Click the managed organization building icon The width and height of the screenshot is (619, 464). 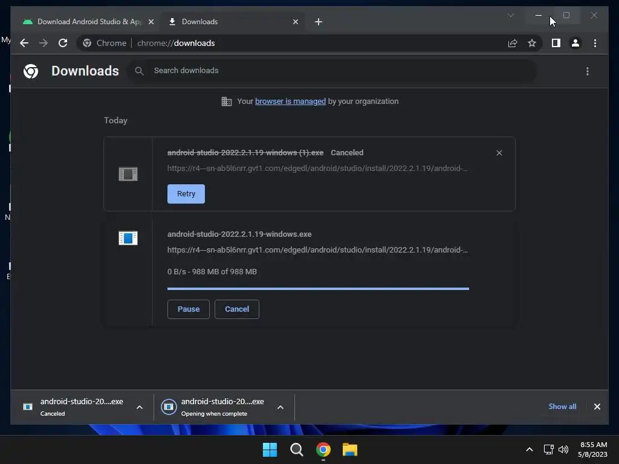[x=226, y=101]
